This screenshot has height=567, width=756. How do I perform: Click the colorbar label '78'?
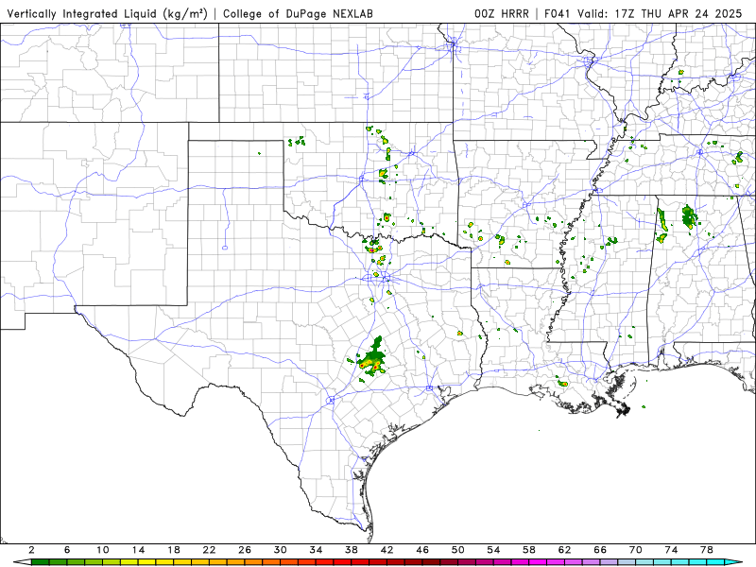pyautogui.click(x=707, y=550)
